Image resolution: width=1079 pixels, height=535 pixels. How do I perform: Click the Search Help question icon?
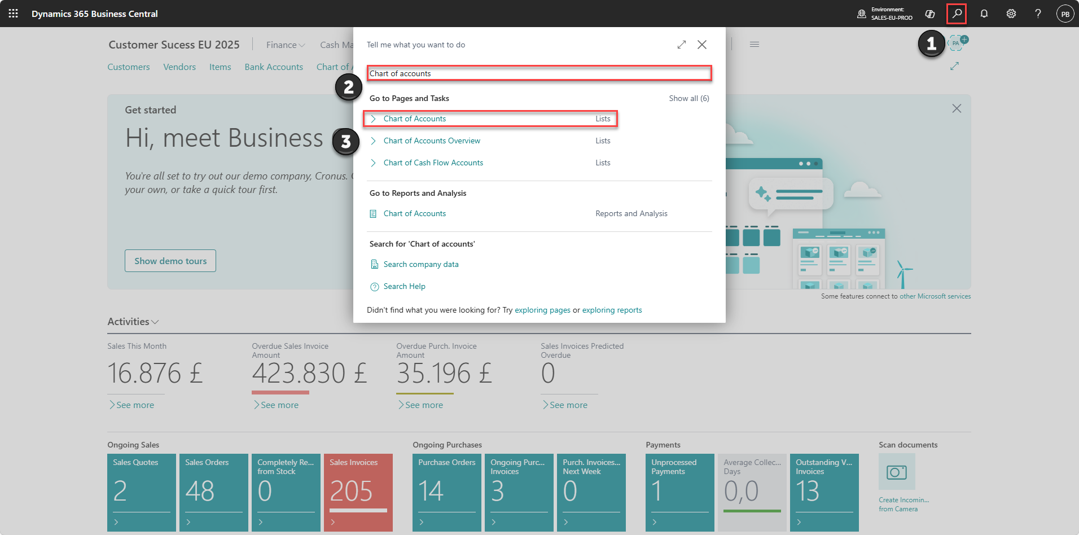click(374, 287)
